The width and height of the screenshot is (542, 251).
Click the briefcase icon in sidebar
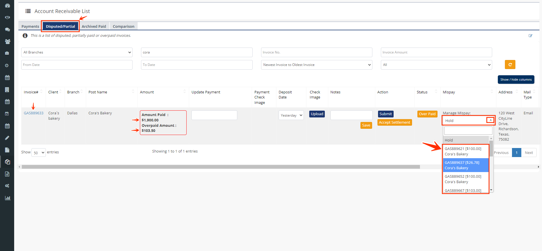pos(7,53)
